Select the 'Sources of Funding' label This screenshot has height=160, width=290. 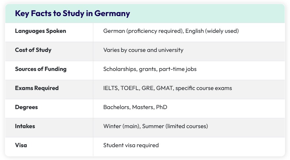pos(41,69)
